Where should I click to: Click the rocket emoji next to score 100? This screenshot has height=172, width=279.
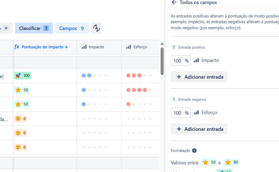18,75
